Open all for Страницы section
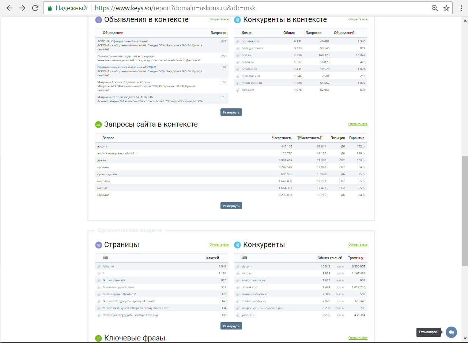This screenshot has height=343, width=468. tap(219, 244)
